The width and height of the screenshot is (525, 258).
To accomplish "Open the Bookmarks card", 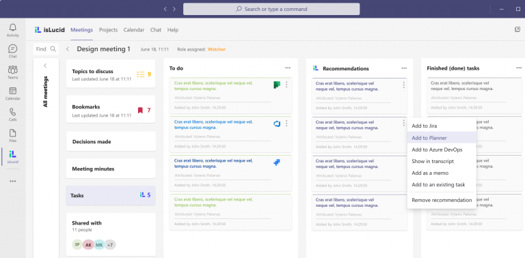I will [x=111, y=109].
